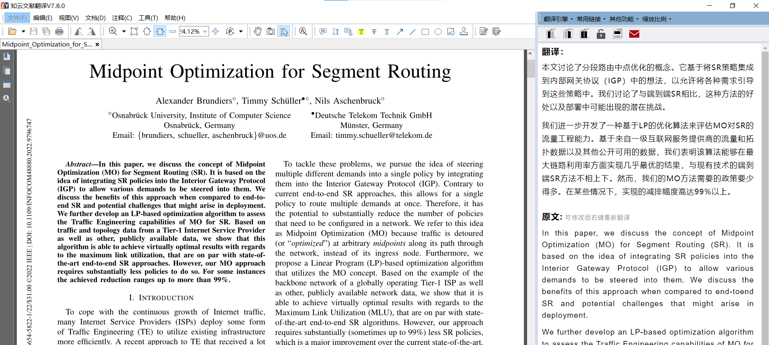The height and width of the screenshot is (345, 769).
Task: Open the 编辑(E) menu
Action: point(43,18)
